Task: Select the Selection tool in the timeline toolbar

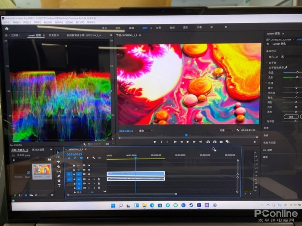Action: coord(58,152)
